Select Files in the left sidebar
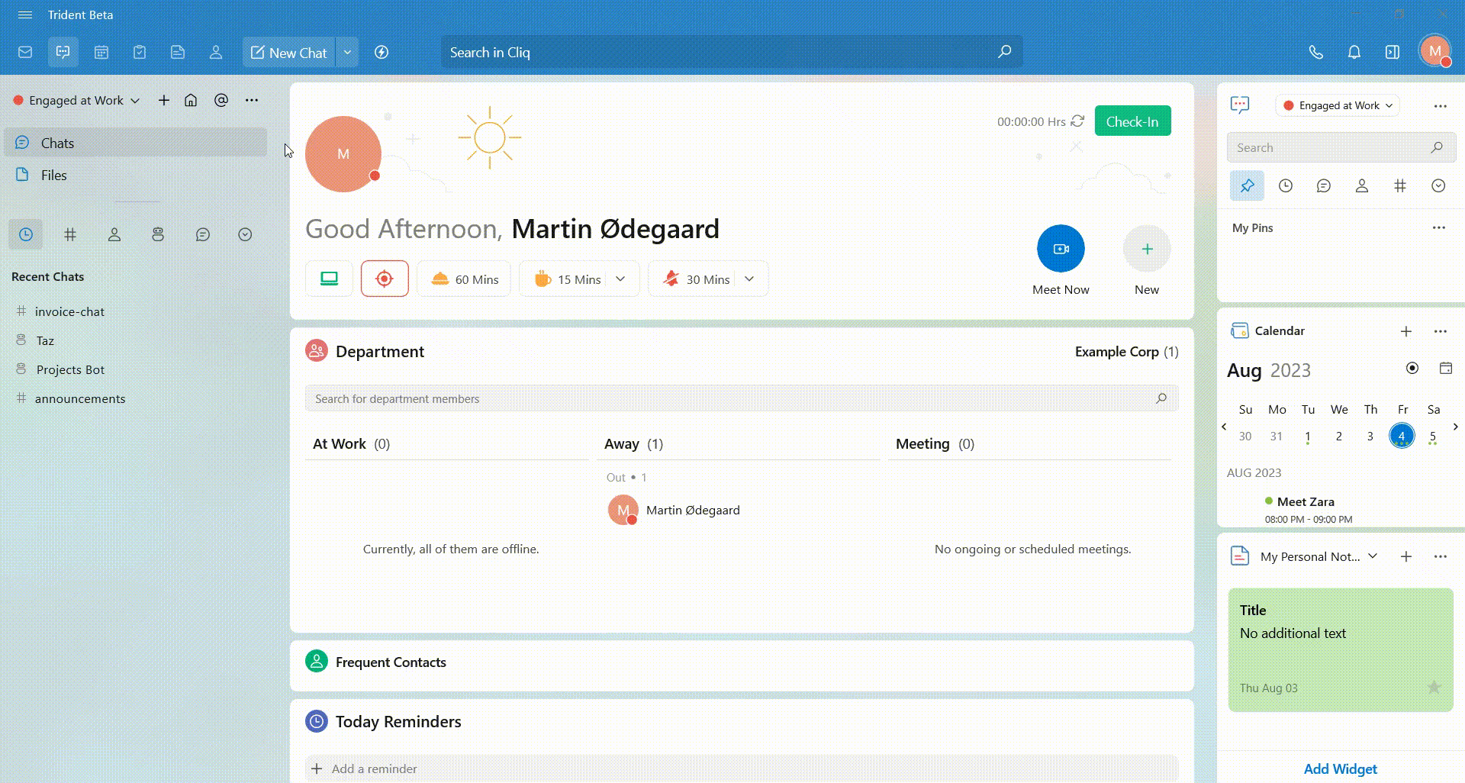This screenshot has width=1465, height=783. pyautogui.click(x=53, y=175)
